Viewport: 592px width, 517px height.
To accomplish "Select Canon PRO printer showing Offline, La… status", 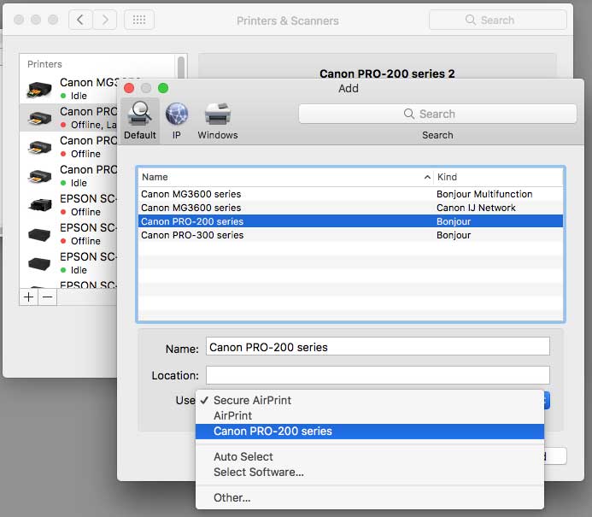I will (x=68, y=118).
